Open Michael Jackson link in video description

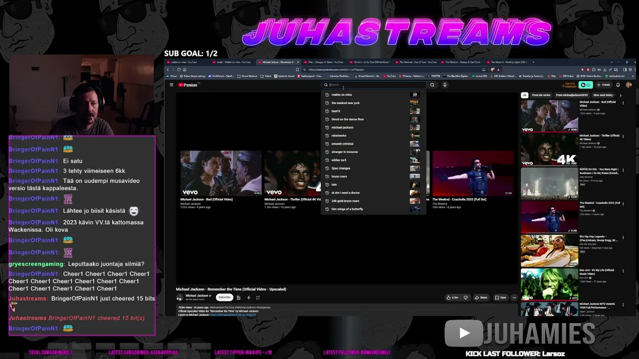point(233,315)
